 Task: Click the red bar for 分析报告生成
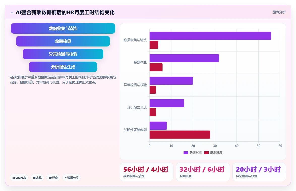coord(153,112)
